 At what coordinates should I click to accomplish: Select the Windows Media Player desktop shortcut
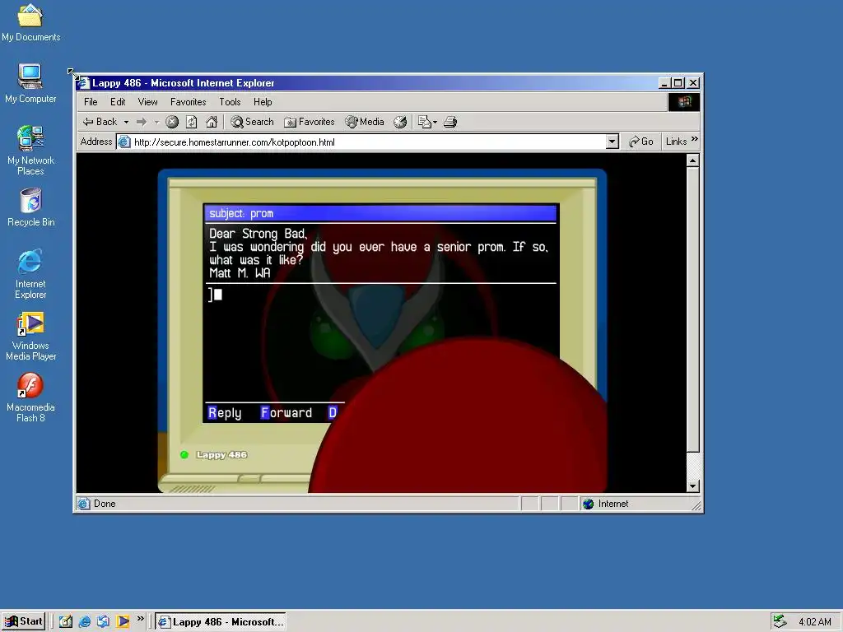30,336
